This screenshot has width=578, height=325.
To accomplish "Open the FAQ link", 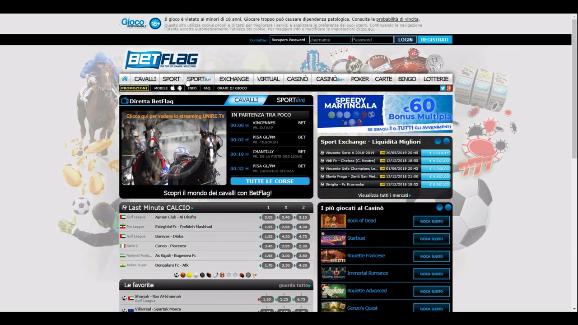I will (x=207, y=88).
